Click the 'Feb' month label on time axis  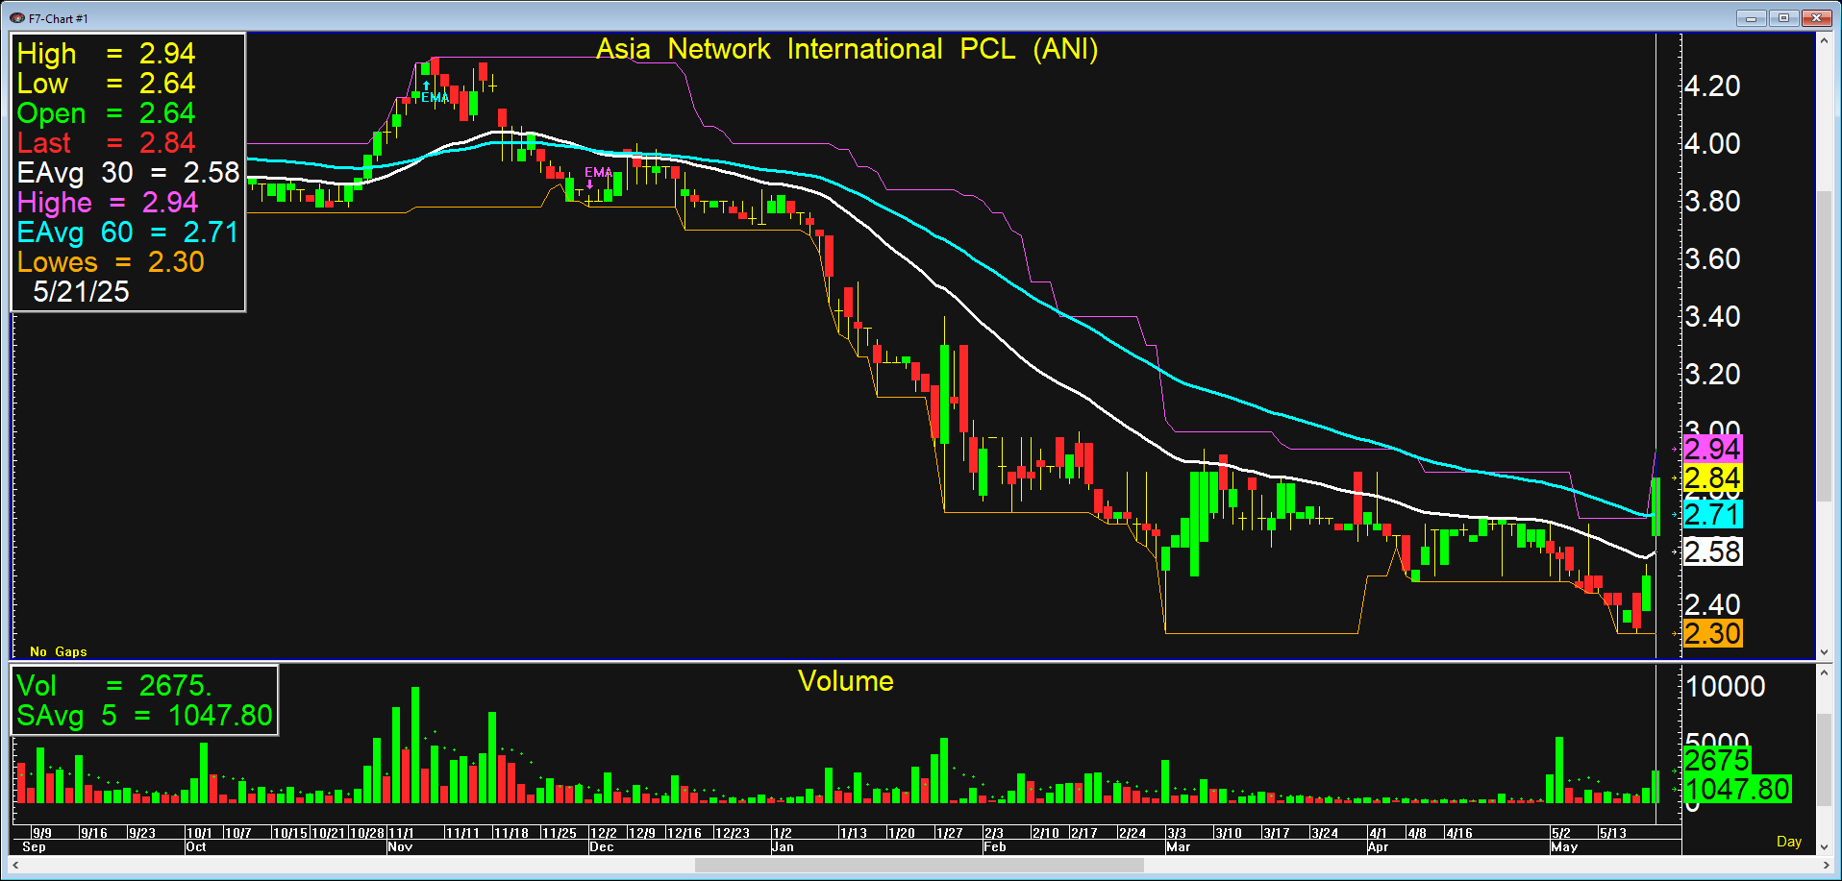click(995, 846)
